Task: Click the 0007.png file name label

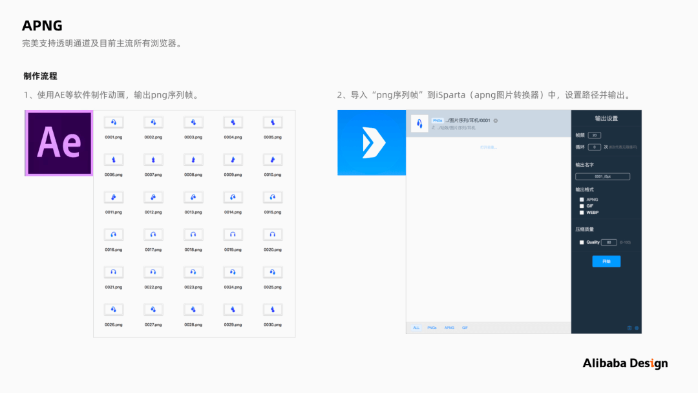Action: [153, 175]
